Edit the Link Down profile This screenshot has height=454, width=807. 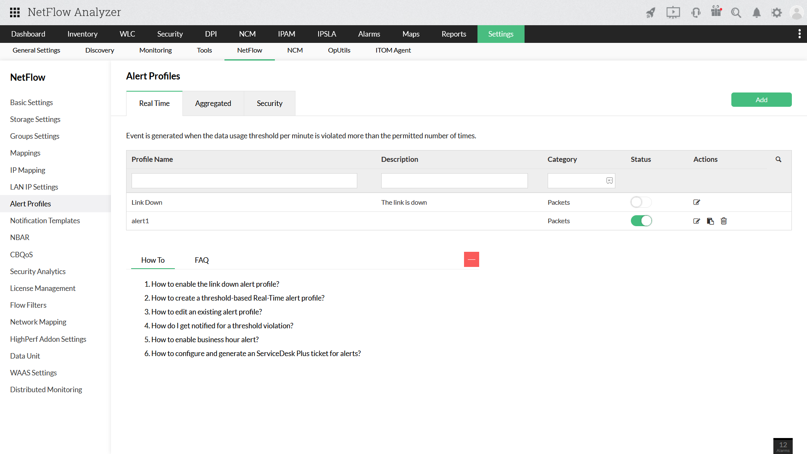pyautogui.click(x=696, y=202)
